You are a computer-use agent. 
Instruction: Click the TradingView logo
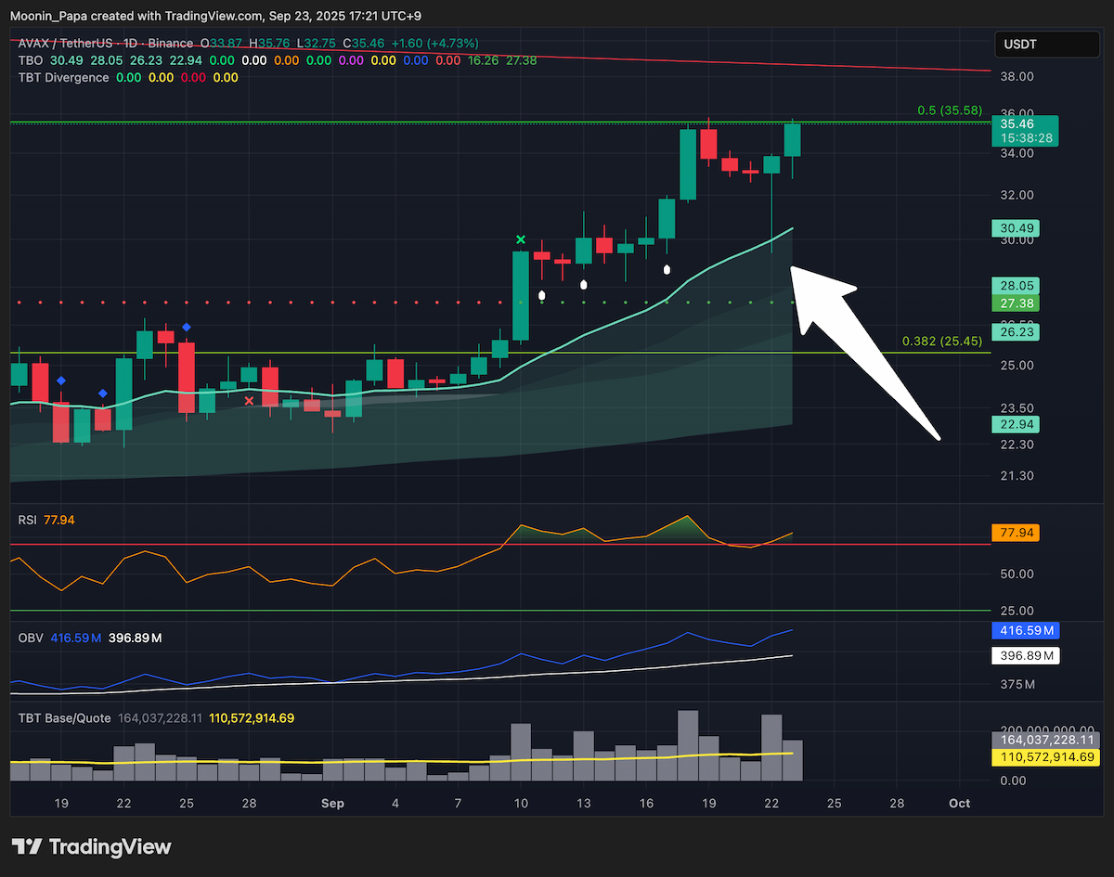[x=91, y=846]
